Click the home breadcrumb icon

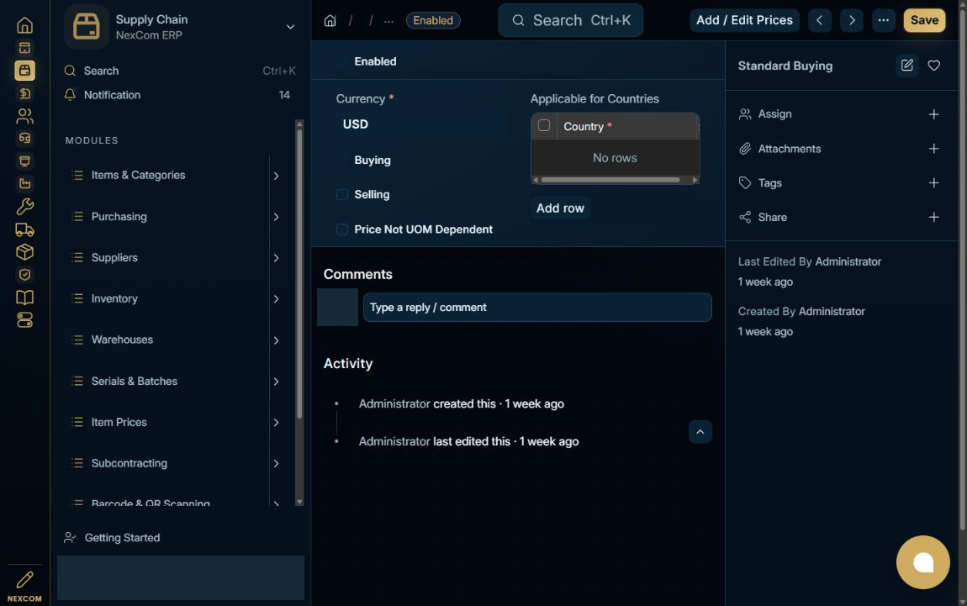point(330,20)
